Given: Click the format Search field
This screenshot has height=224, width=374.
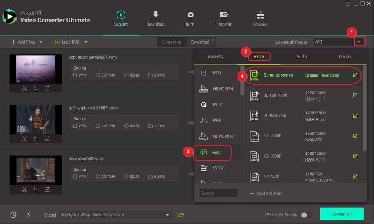Looking at the screenshot, I should click(218, 193).
